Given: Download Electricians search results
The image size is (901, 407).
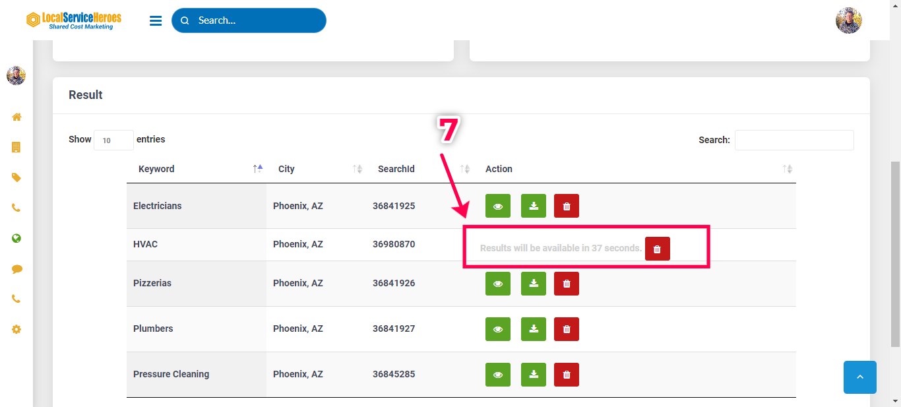Looking at the screenshot, I should click(x=534, y=206).
